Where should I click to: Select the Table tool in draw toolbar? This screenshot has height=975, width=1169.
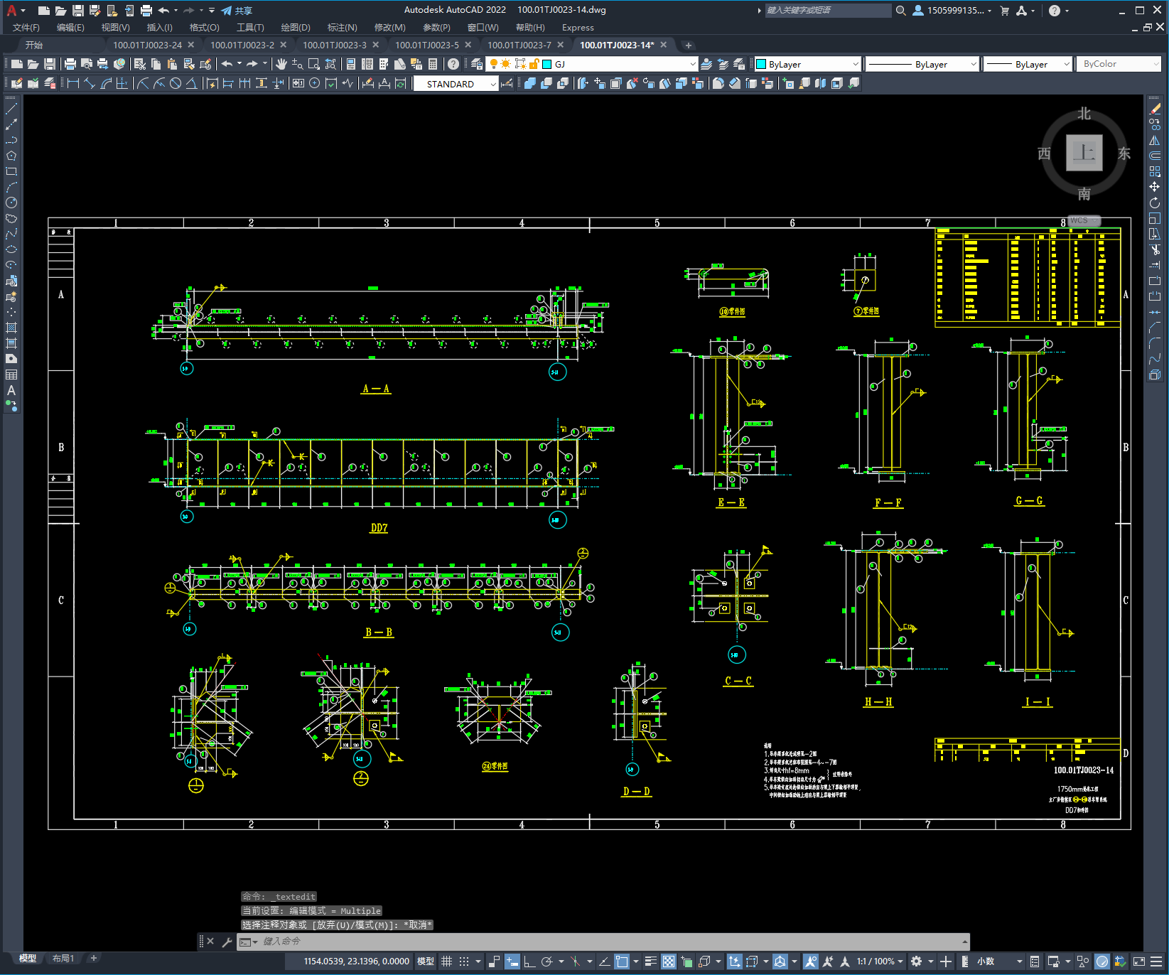point(11,375)
